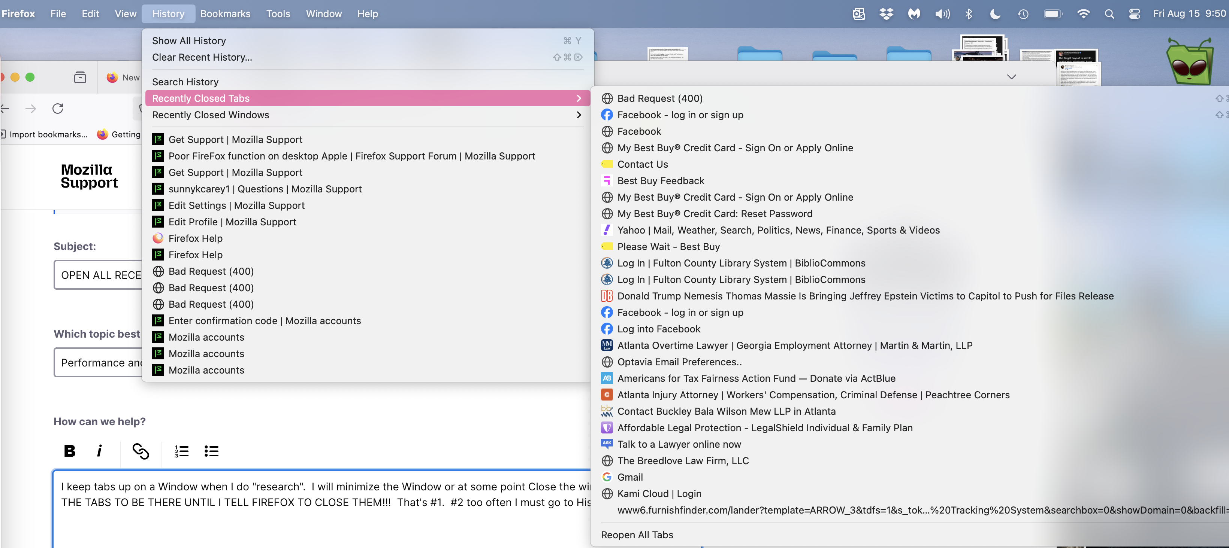Viewport: 1229px width, 548px height.
Task: Click the Firefox View tab icon
Action: [80, 77]
